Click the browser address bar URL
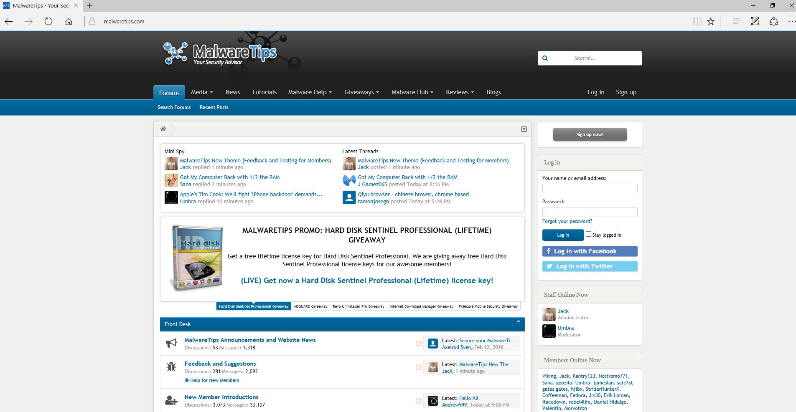Viewport: 796px width, 412px height. point(124,22)
